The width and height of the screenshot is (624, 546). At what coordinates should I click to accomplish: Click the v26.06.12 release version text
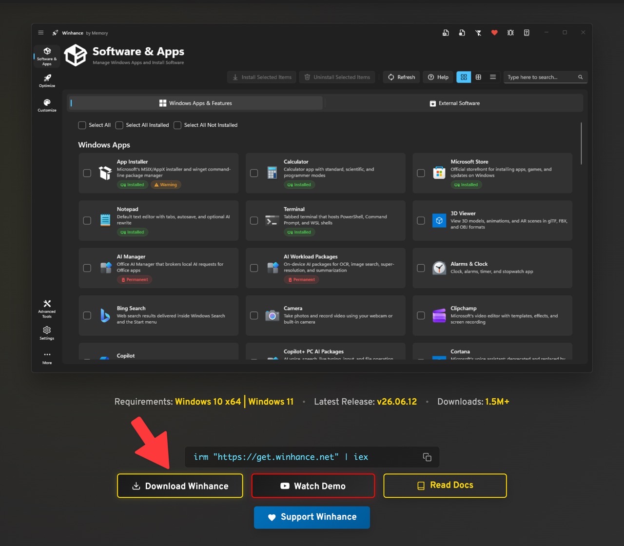point(397,402)
